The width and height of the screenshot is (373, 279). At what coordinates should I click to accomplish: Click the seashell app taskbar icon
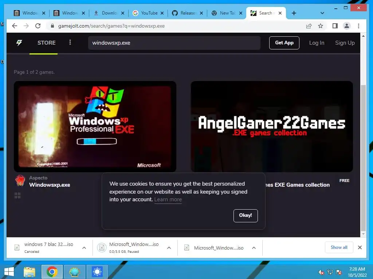pos(74,272)
